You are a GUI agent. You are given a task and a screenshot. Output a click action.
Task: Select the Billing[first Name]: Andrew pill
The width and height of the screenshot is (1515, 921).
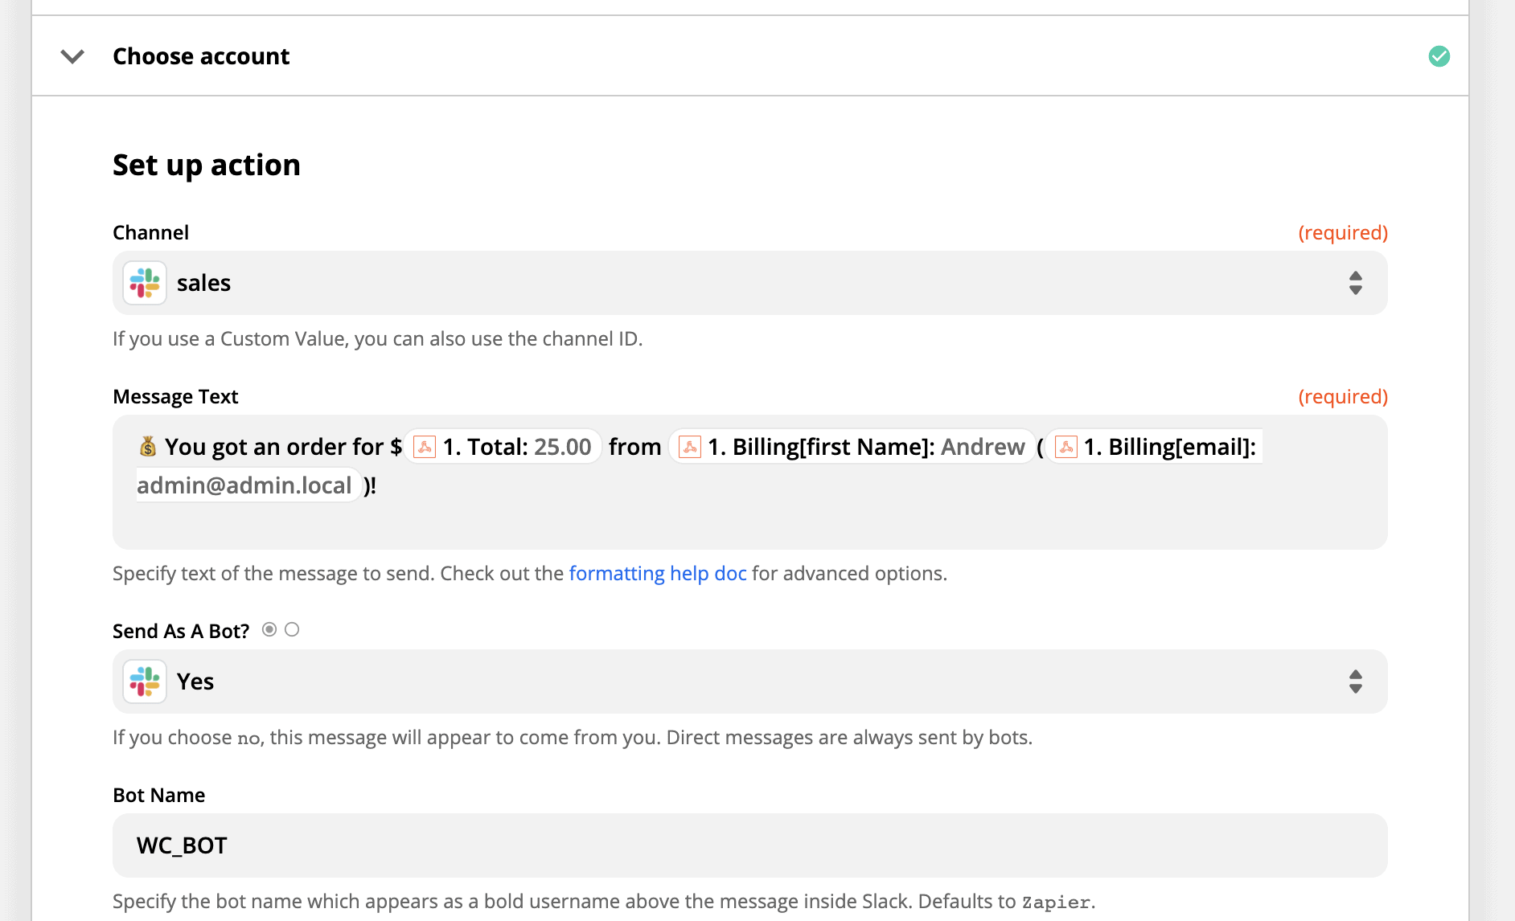click(852, 447)
